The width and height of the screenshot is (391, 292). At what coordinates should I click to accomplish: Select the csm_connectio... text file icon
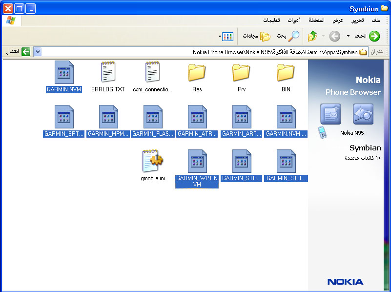pos(152,72)
